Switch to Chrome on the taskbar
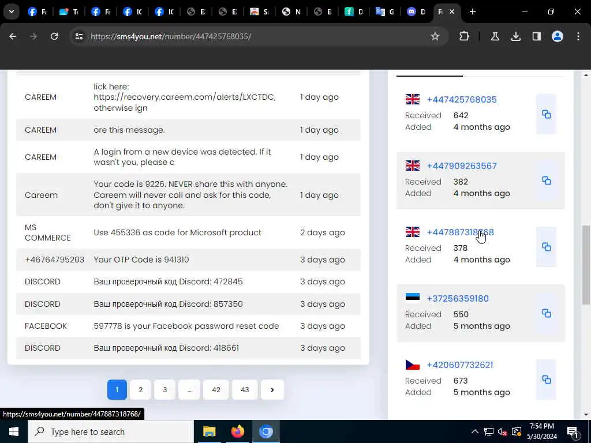Viewport: 591px width, 443px height. (x=265, y=431)
